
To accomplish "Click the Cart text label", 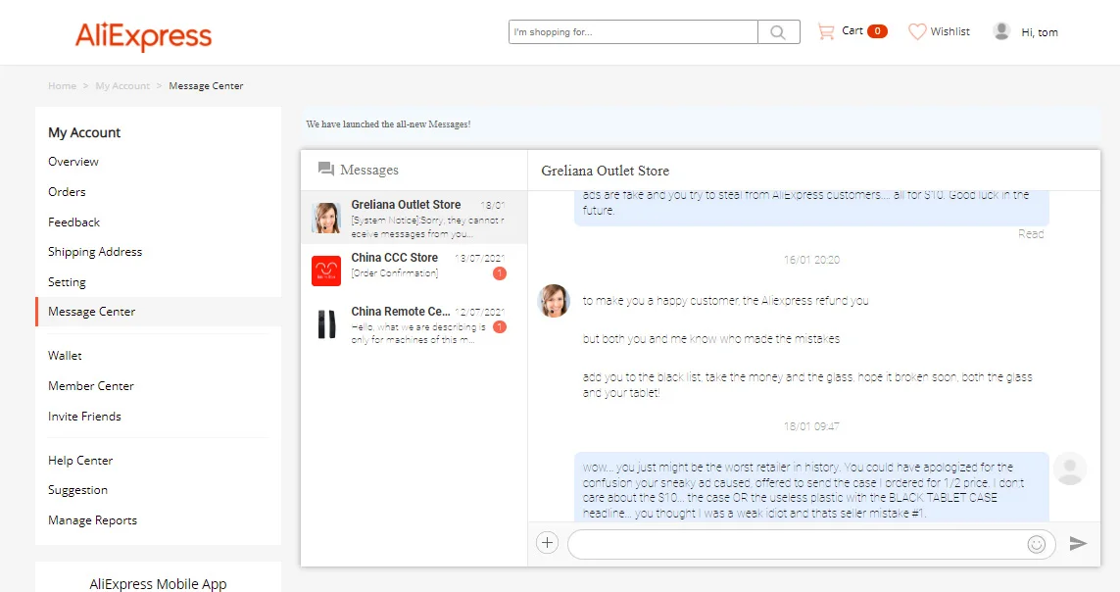I will (852, 30).
